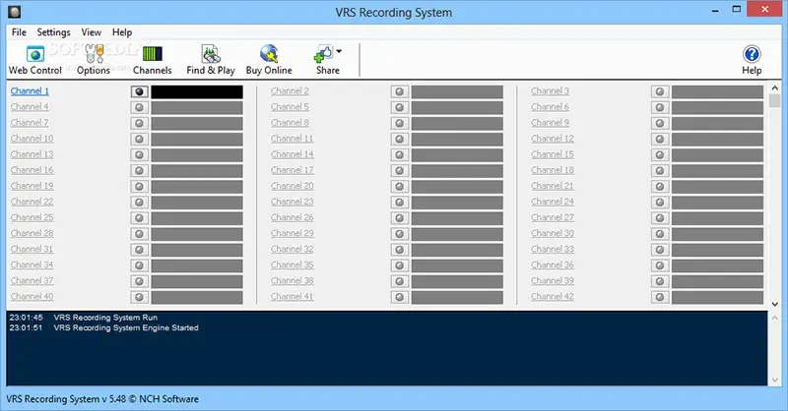Open the Channel 22 link
The height and width of the screenshot is (411, 788).
tap(33, 202)
